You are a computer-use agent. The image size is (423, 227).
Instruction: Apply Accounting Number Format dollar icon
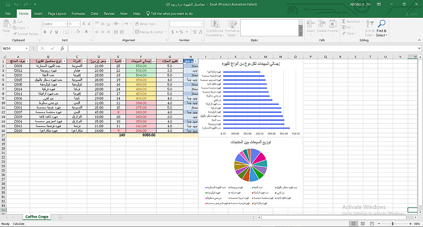pos(173,32)
